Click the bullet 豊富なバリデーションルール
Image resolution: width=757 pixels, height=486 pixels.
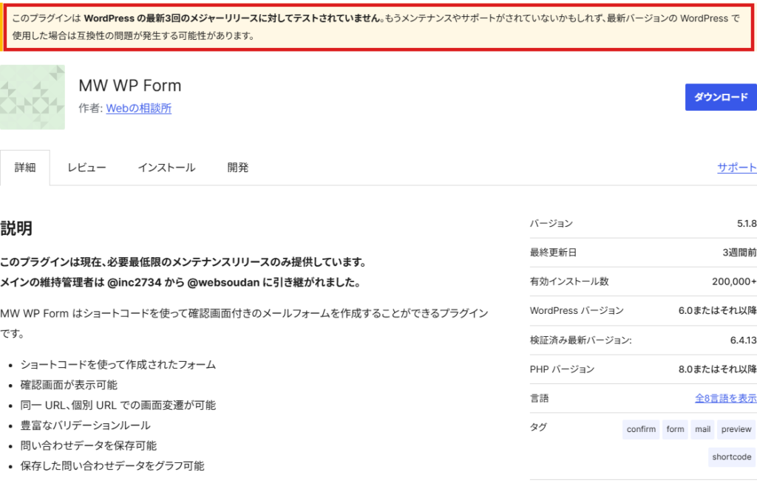pos(86,425)
